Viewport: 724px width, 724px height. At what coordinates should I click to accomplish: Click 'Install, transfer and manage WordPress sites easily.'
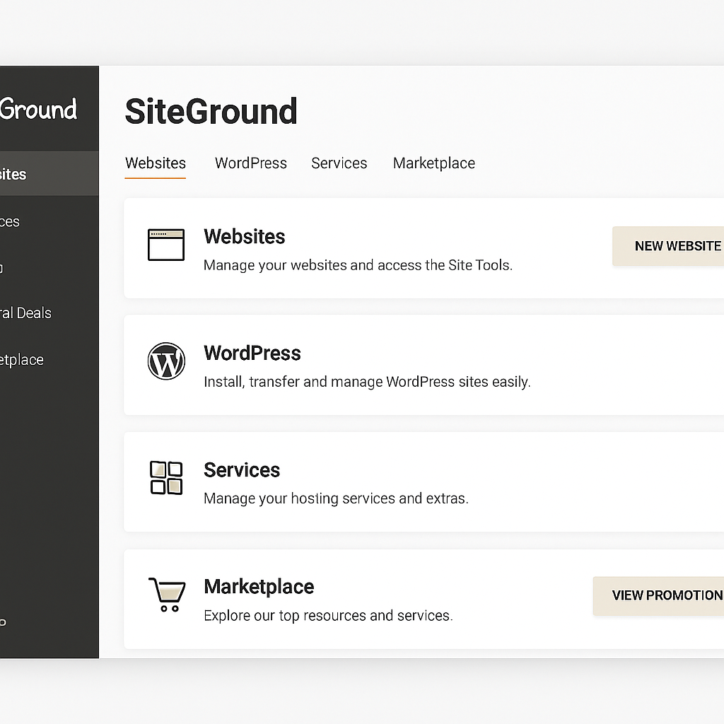tap(367, 383)
